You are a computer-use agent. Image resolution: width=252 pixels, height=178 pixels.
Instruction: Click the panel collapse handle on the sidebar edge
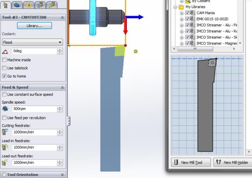(x=69, y=121)
